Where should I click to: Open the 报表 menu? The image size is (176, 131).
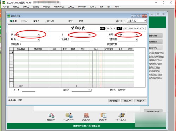(101, 7)
